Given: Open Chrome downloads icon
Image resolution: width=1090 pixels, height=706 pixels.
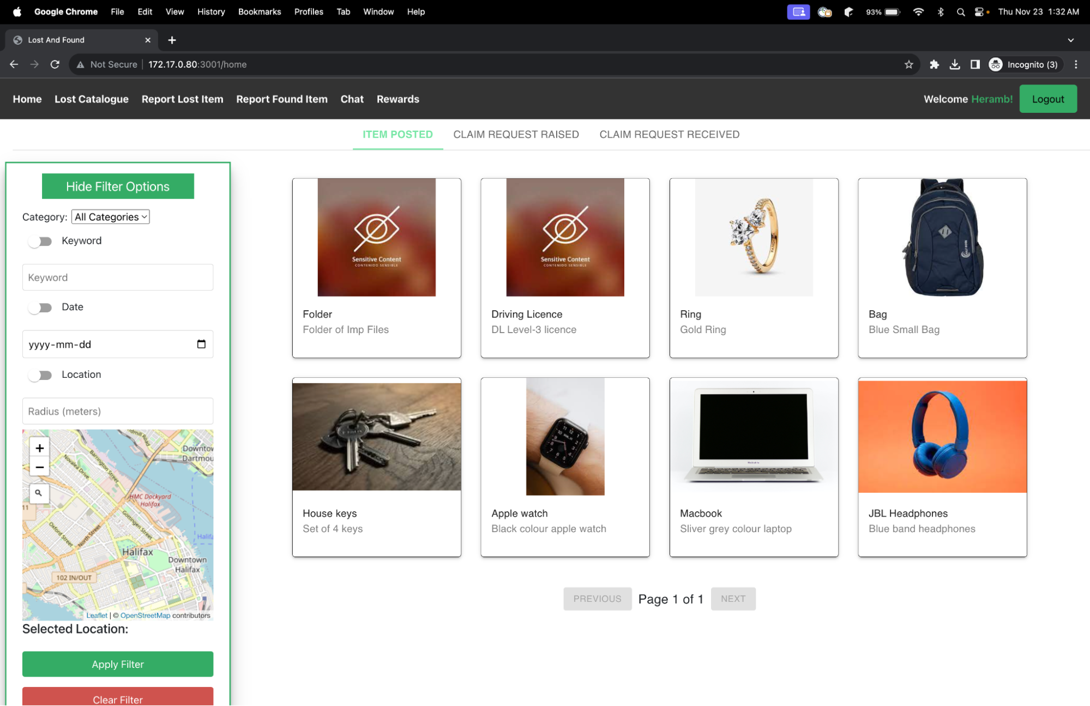Looking at the screenshot, I should 954,64.
